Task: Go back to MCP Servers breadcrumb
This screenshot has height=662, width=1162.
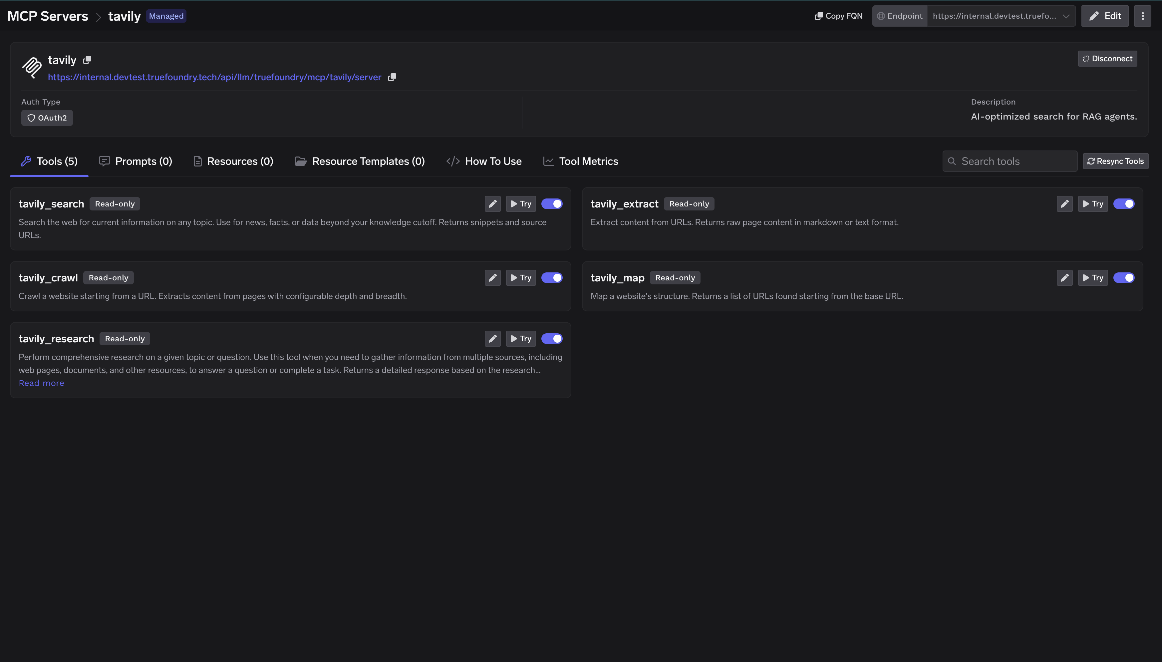Action: pos(48,16)
